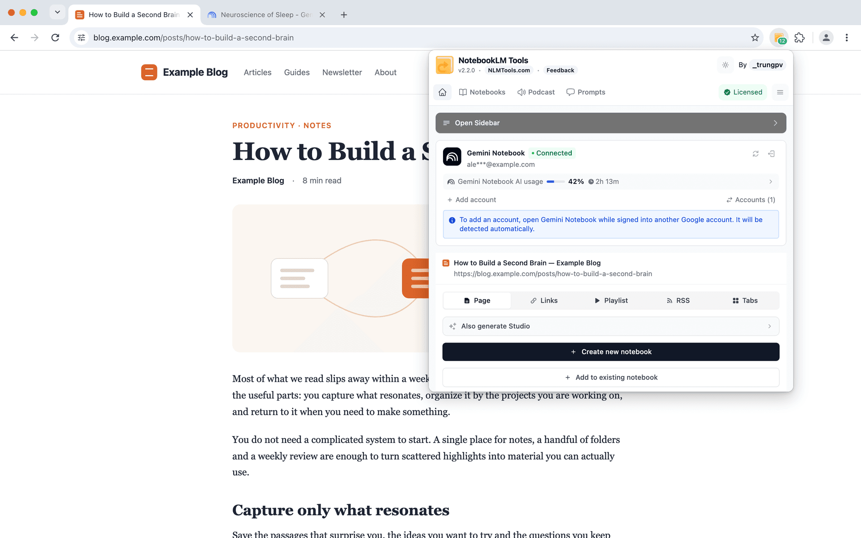861x538 pixels.
Task: Click Add account in the popup
Action: tap(472, 200)
